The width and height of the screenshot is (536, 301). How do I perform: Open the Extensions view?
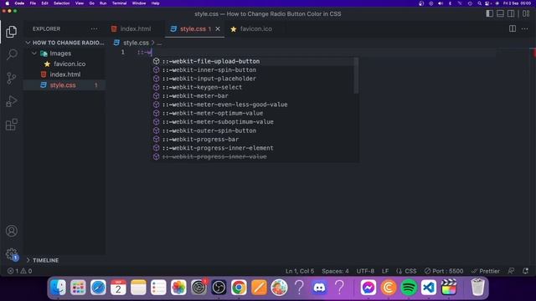pos(11,125)
